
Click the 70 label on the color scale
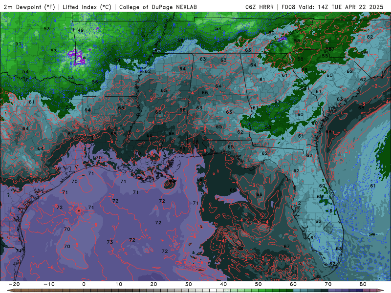tap(328, 284)
